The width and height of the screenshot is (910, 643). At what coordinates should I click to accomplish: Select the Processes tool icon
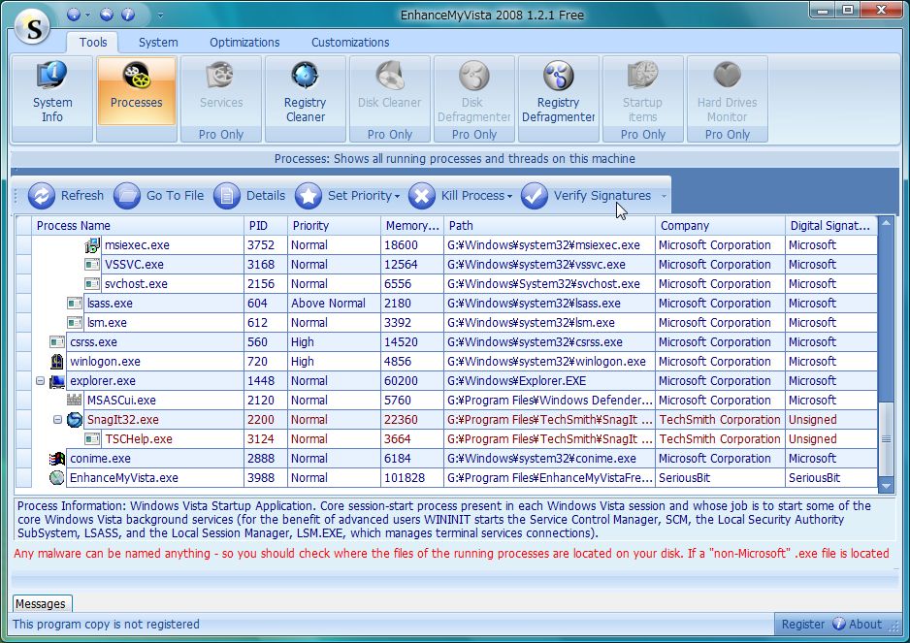point(137,76)
